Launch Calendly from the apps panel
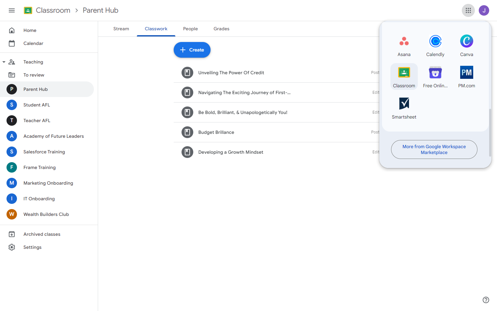Image resolution: width=497 pixels, height=311 pixels. 435,45
